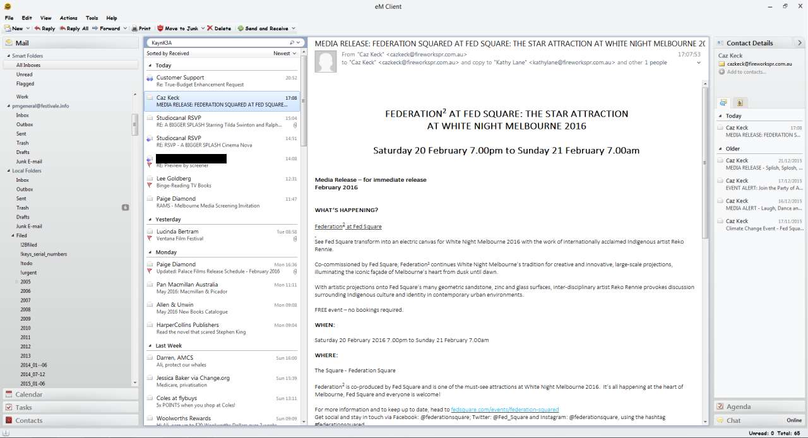
Task: Click the sender avatar placeholder
Action: [326, 61]
